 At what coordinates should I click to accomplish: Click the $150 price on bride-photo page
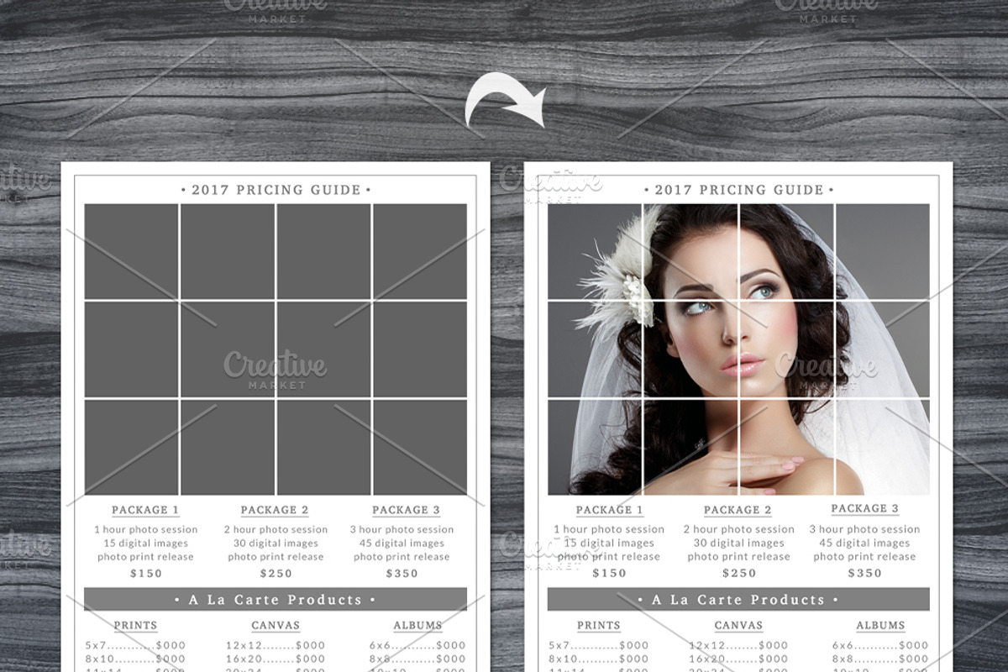coord(609,574)
